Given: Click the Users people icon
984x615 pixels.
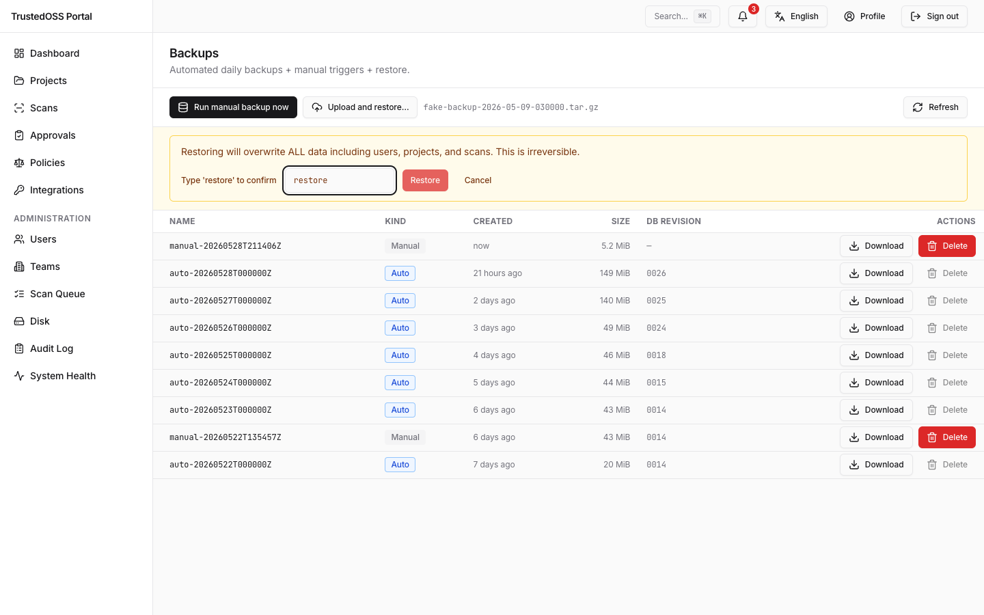Looking at the screenshot, I should click(19, 239).
